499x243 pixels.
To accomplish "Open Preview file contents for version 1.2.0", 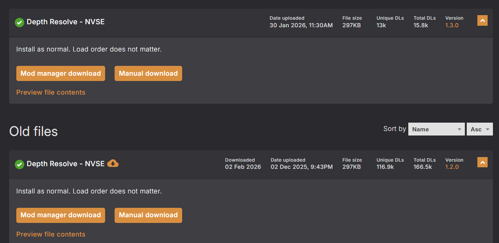I will coord(51,234).
